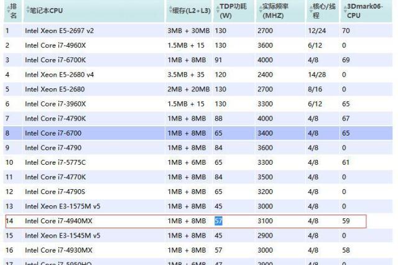Click frequency 3500 in the i7-4770K row

tap(266, 177)
